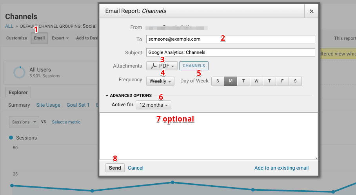Click the Cancel link
Viewport: 356px width, 195px height.
click(x=136, y=168)
